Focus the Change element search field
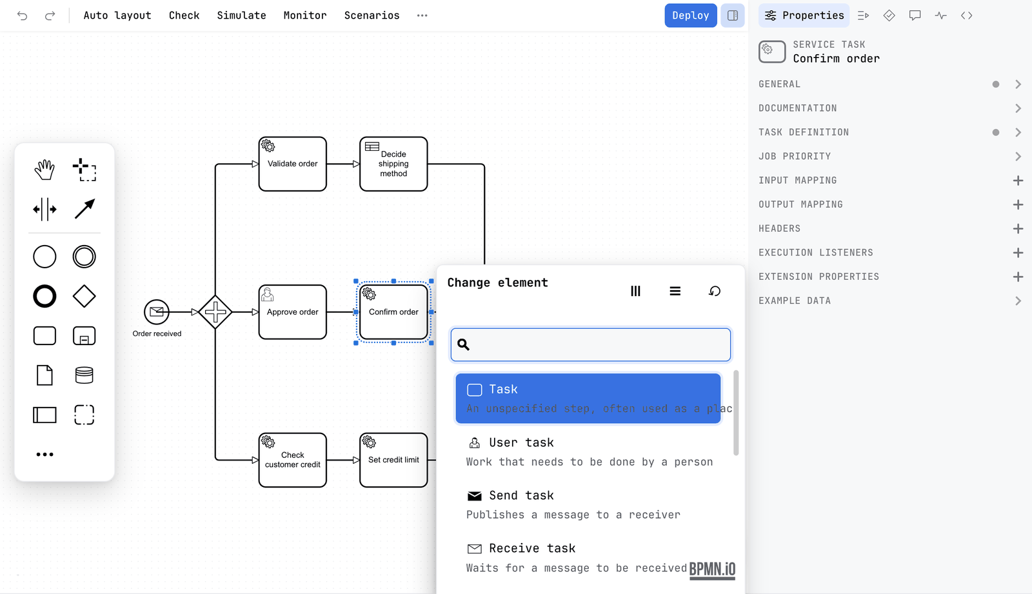 591,344
